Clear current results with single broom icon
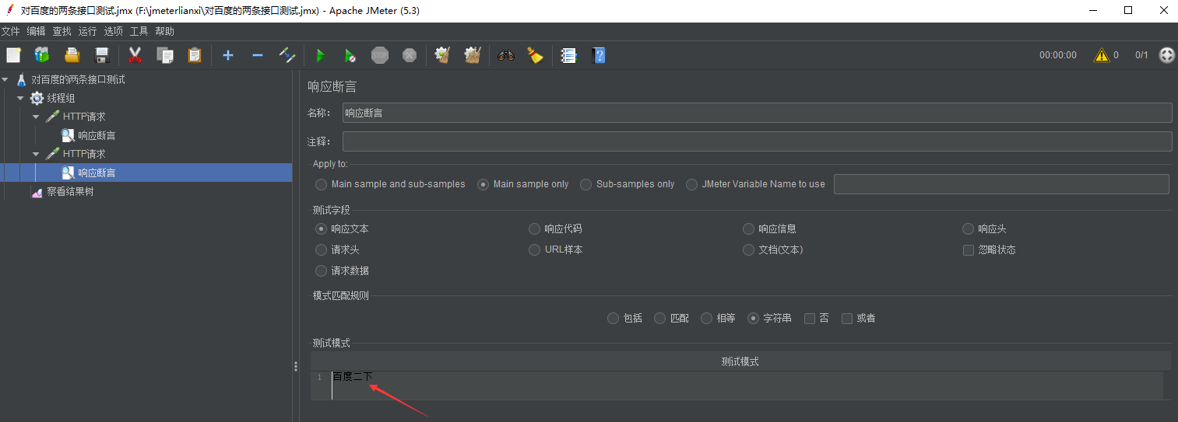 tap(442, 55)
